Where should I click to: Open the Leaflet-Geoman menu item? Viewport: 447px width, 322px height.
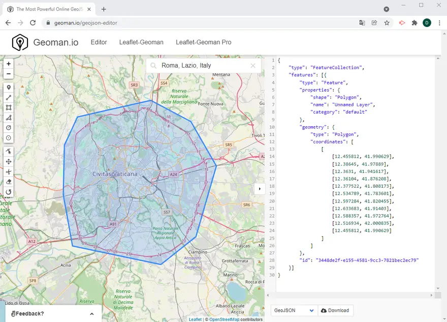(141, 42)
